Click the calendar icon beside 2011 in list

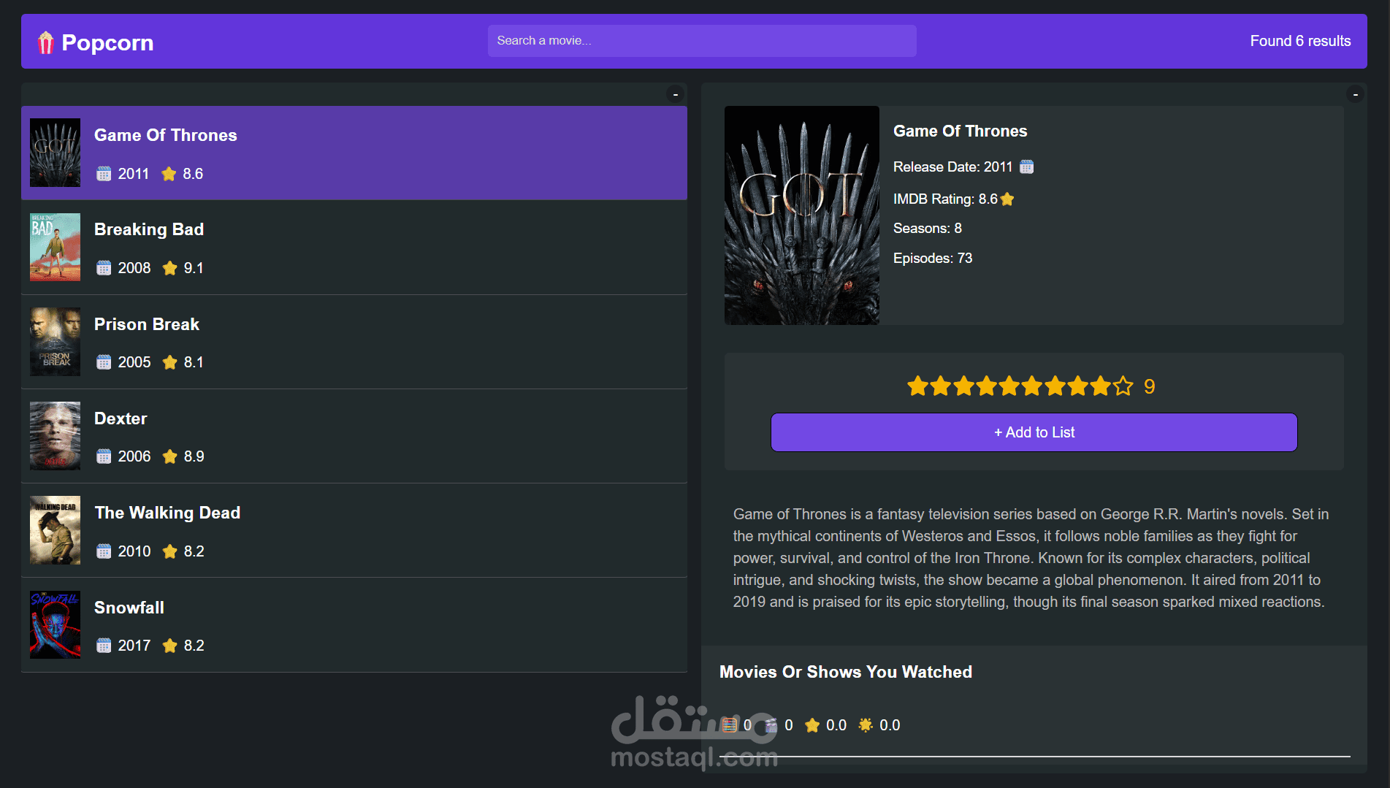coord(104,174)
